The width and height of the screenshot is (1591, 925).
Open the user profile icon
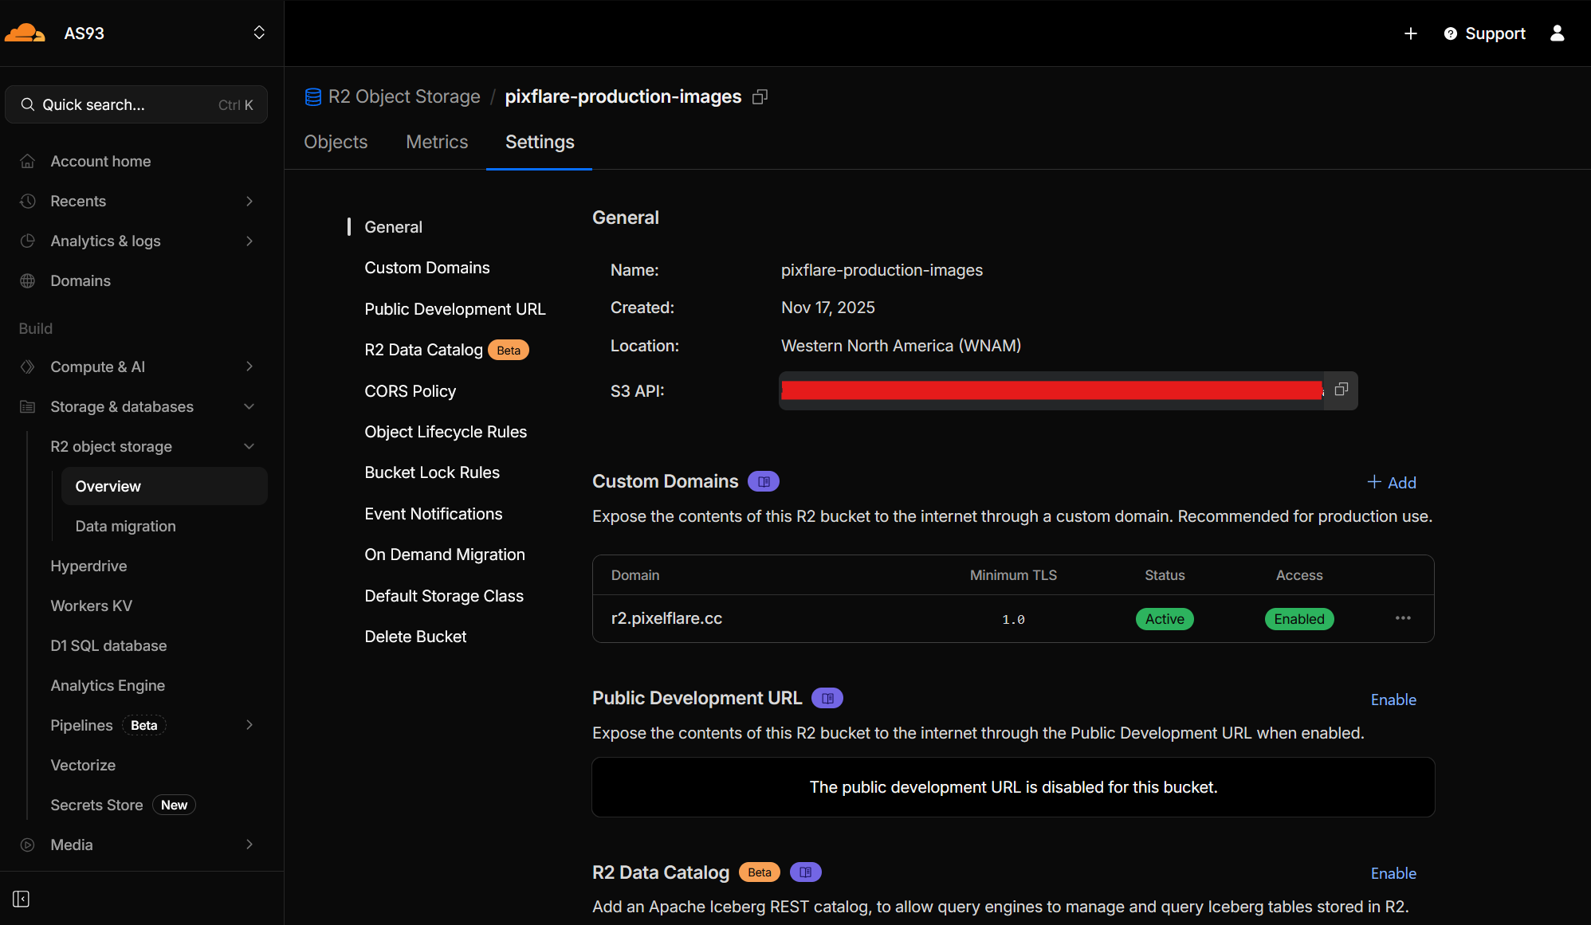click(x=1557, y=33)
